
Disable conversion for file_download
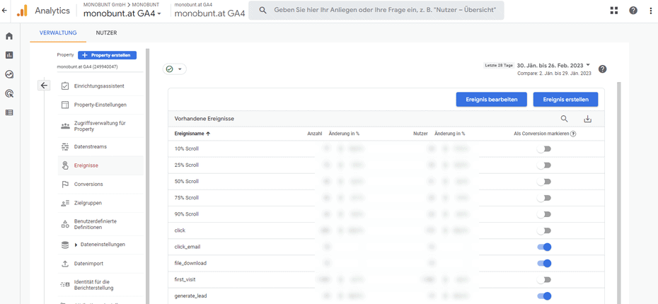coord(544,263)
